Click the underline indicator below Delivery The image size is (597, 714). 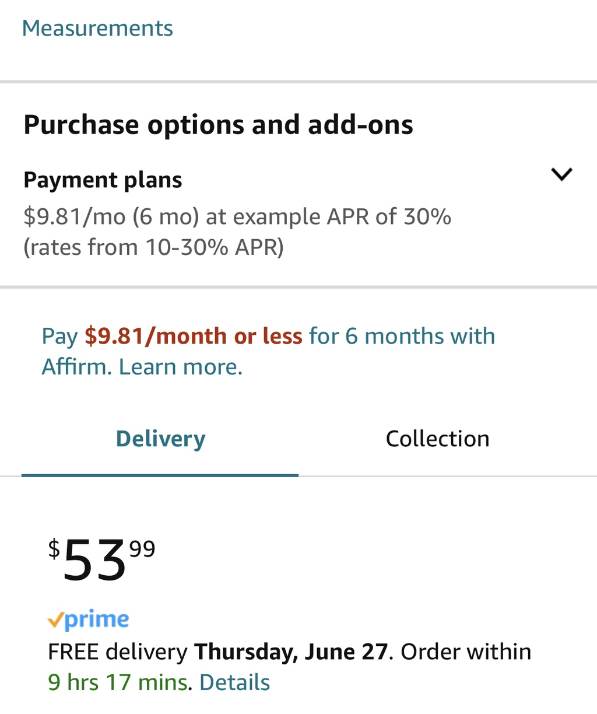(160, 475)
